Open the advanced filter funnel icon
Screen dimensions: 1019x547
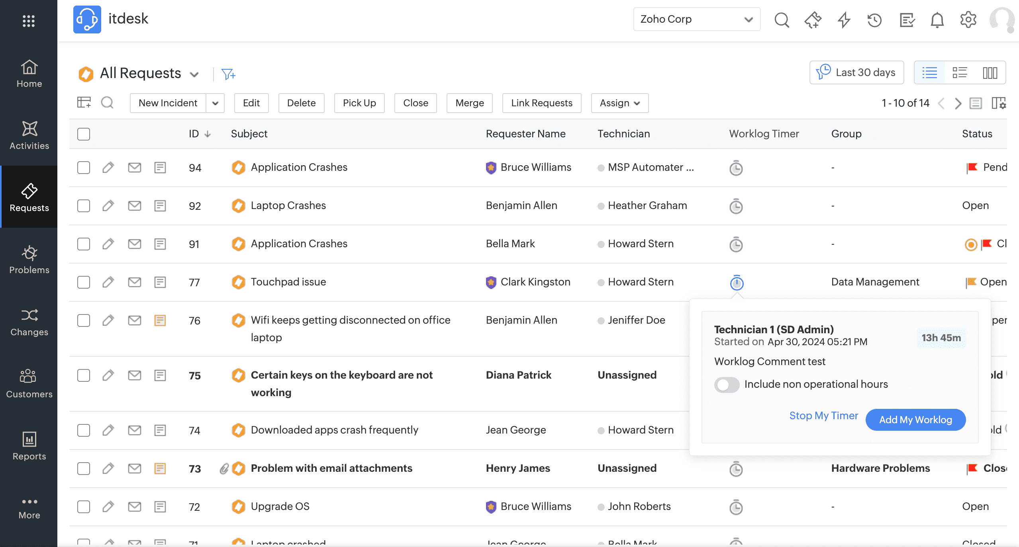228,74
